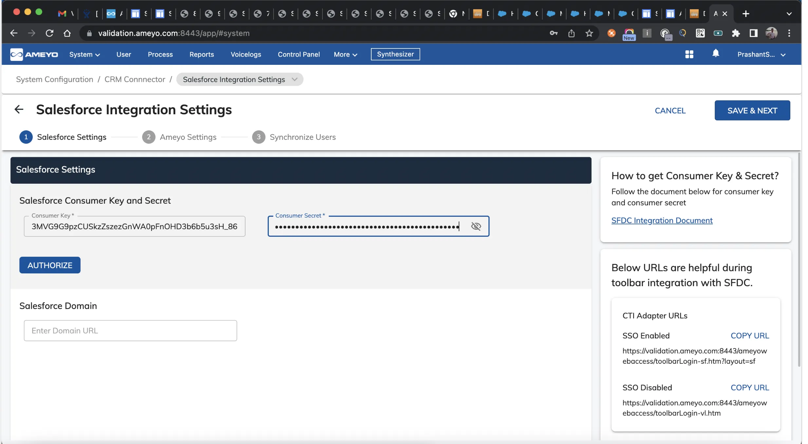Open the notifications bell icon
The width and height of the screenshot is (808, 444).
pos(716,53)
